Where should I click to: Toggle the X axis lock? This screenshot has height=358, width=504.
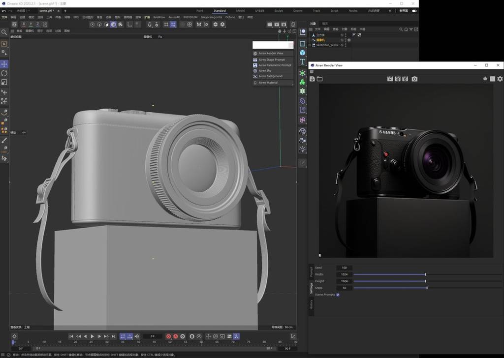23,24
